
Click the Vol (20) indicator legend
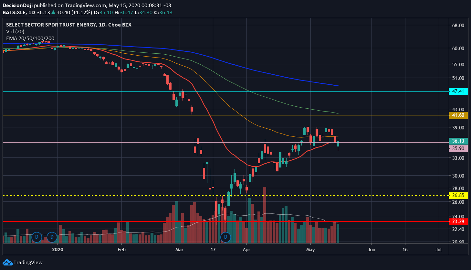(15, 31)
